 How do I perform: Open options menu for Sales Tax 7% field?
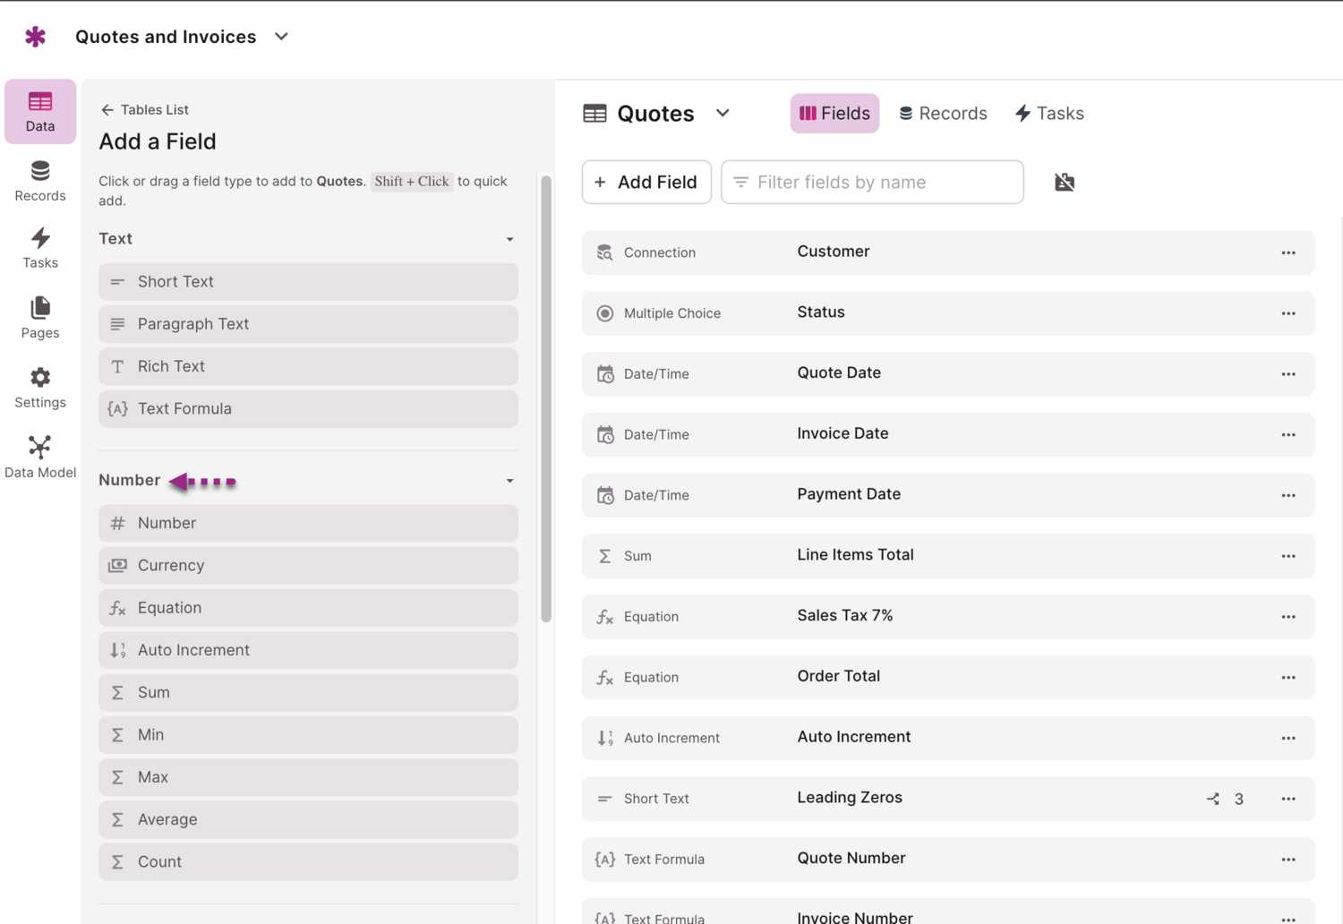point(1288,616)
